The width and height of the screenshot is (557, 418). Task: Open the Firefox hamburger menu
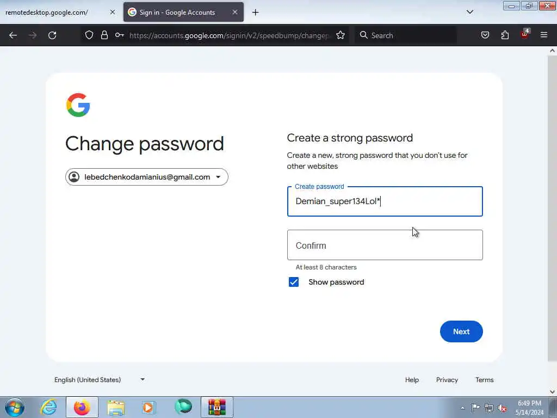click(x=544, y=35)
